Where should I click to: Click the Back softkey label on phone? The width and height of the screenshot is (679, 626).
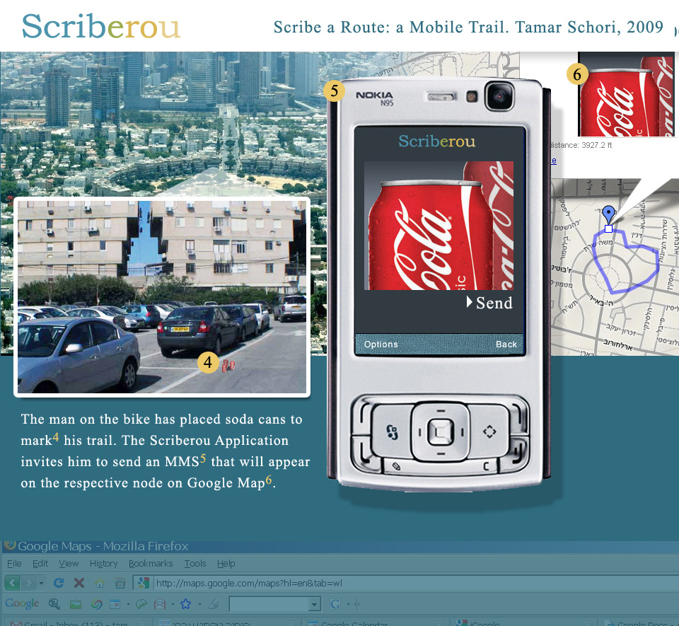[506, 344]
